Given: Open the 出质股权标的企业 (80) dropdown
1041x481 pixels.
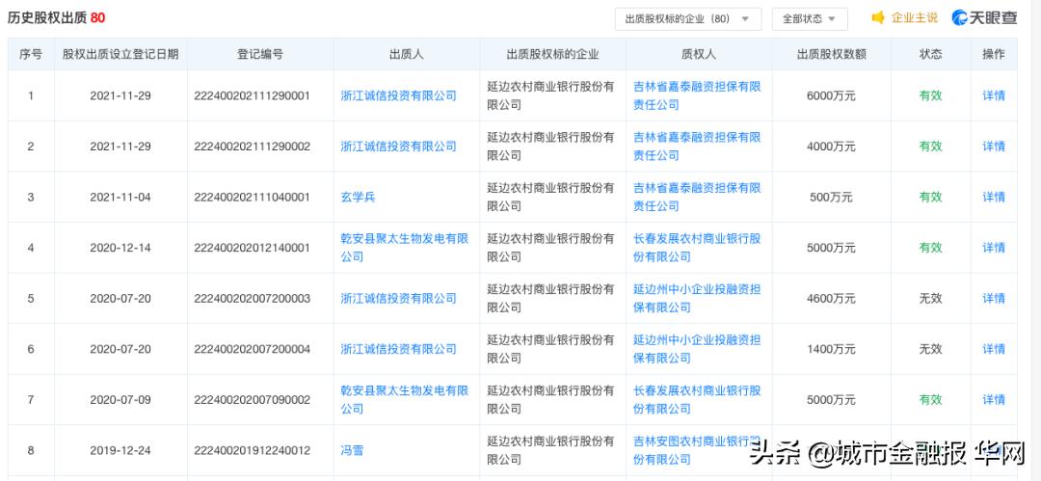Looking at the screenshot, I should click(x=688, y=19).
